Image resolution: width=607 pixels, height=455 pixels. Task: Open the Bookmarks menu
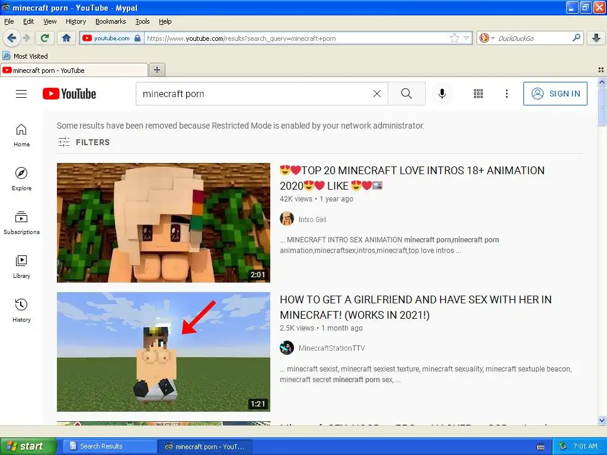click(x=110, y=21)
